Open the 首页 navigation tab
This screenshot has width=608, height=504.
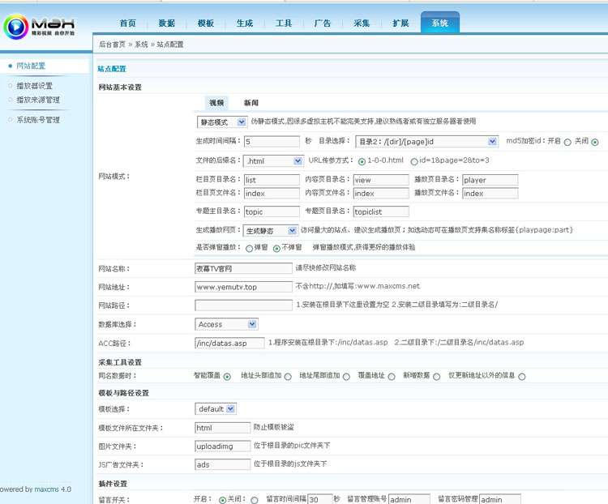pos(127,23)
